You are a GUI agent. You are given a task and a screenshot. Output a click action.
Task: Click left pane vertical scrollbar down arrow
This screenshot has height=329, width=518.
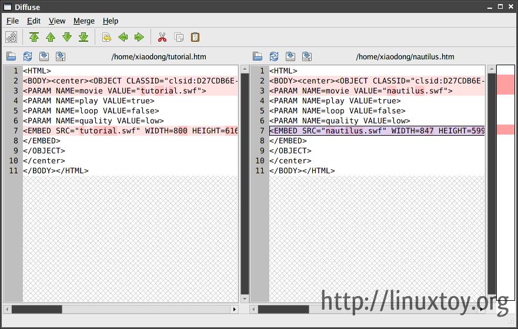pyautogui.click(x=245, y=299)
